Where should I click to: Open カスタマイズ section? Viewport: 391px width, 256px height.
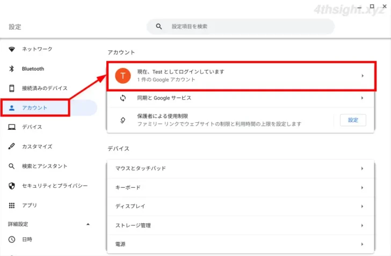coord(37,147)
